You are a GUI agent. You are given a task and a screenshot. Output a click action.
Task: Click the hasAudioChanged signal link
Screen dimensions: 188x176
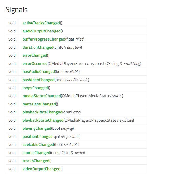click(x=39, y=72)
